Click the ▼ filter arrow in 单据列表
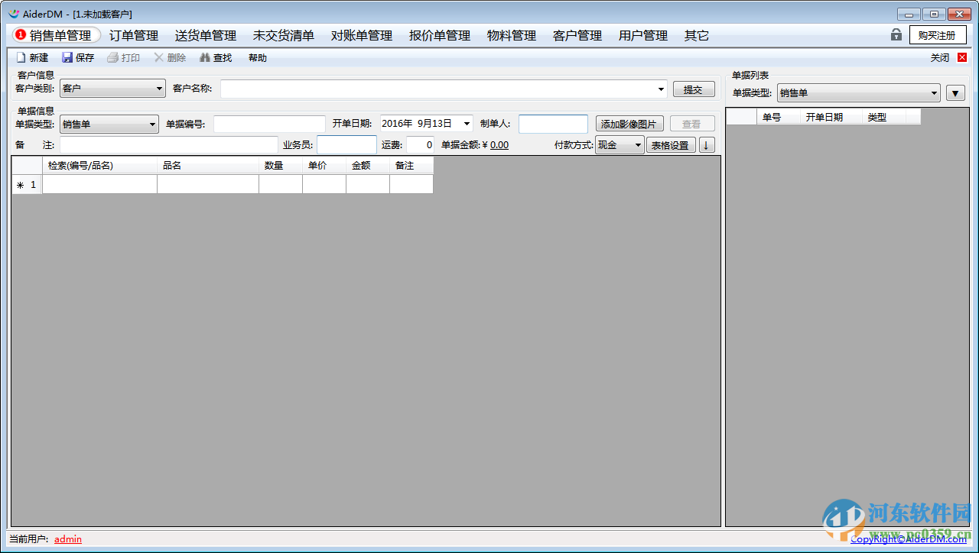Image resolution: width=979 pixels, height=553 pixels. tap(954, 92)
